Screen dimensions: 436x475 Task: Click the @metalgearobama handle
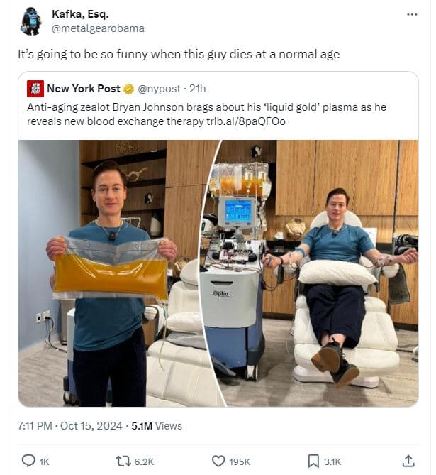pyautogui.click(x=98, y=28)
